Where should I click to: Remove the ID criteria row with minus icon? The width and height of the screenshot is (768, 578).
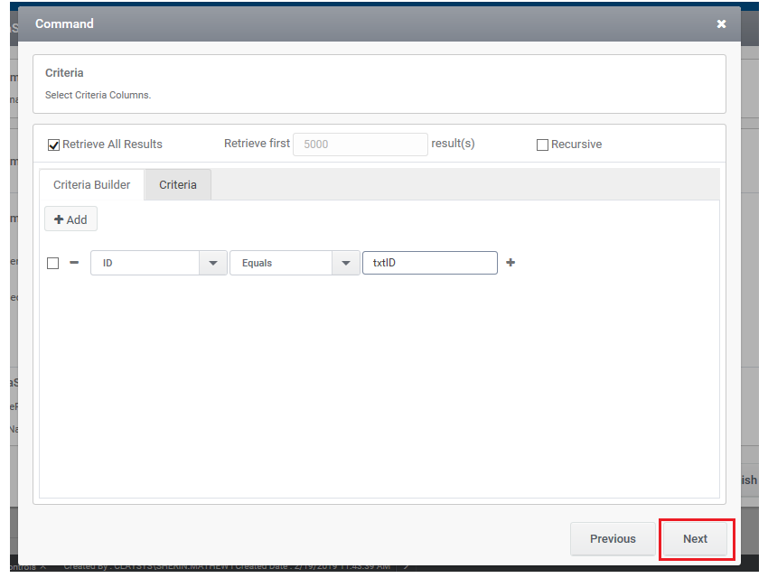[74, 263]
